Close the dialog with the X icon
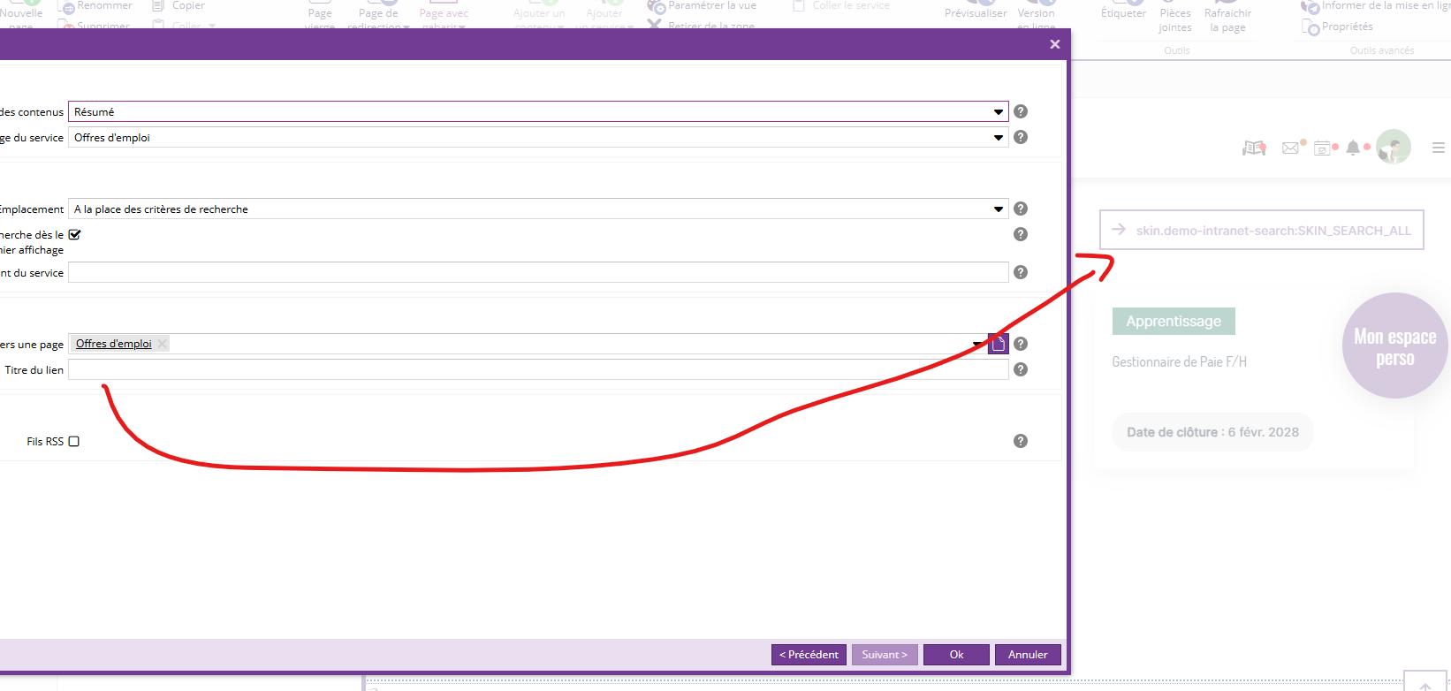Screen dimensions: 1451x691 [1054, 44]
